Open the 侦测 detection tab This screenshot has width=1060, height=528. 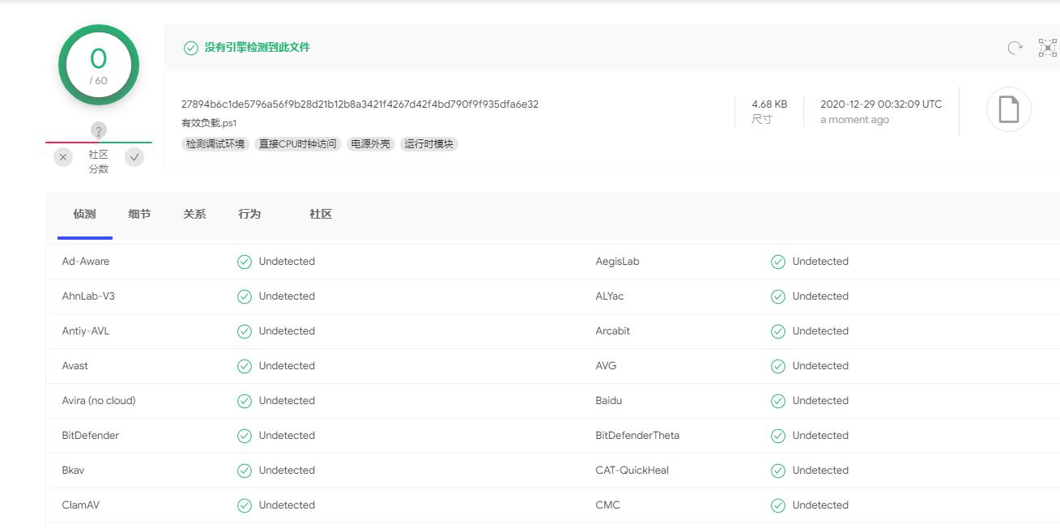point(84,215)
